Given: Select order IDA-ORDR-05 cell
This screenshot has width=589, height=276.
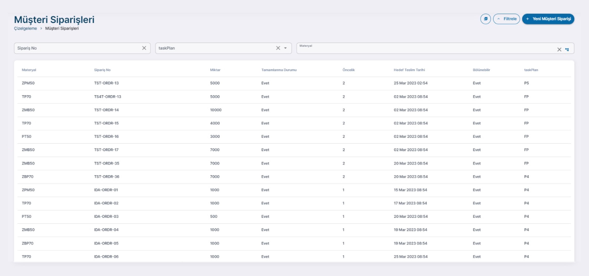Looking at the screenshot, I should [106, 243].
